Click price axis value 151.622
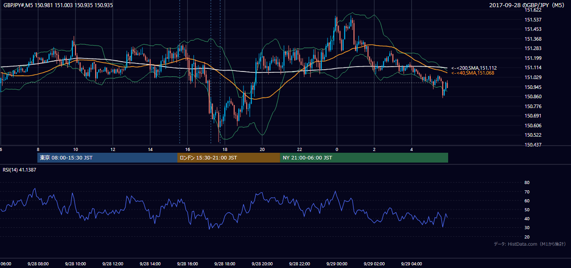 [533, 10]
